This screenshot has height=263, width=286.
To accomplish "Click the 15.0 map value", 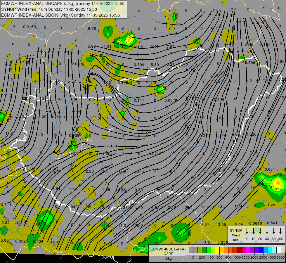I will coord(139,226).
